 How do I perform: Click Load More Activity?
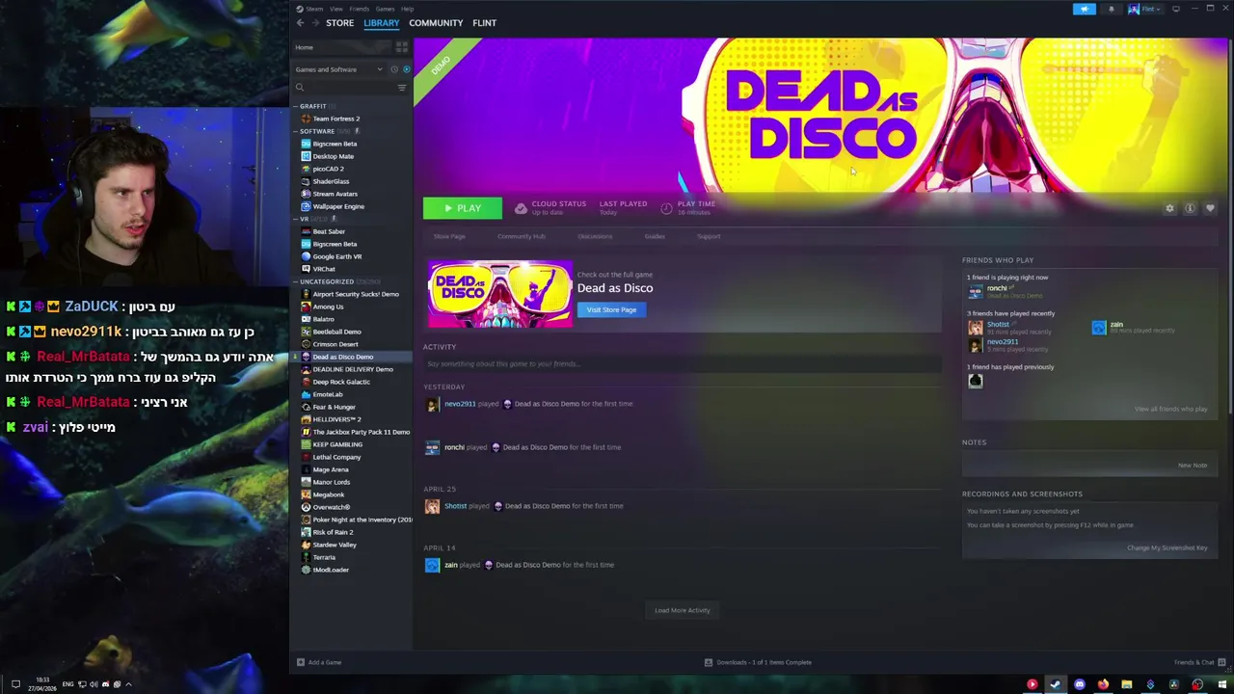click(683, 610)
